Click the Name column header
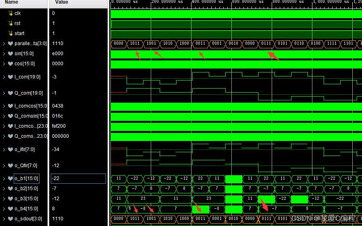This screenshot has width=362, height=226. click(11, 2)
